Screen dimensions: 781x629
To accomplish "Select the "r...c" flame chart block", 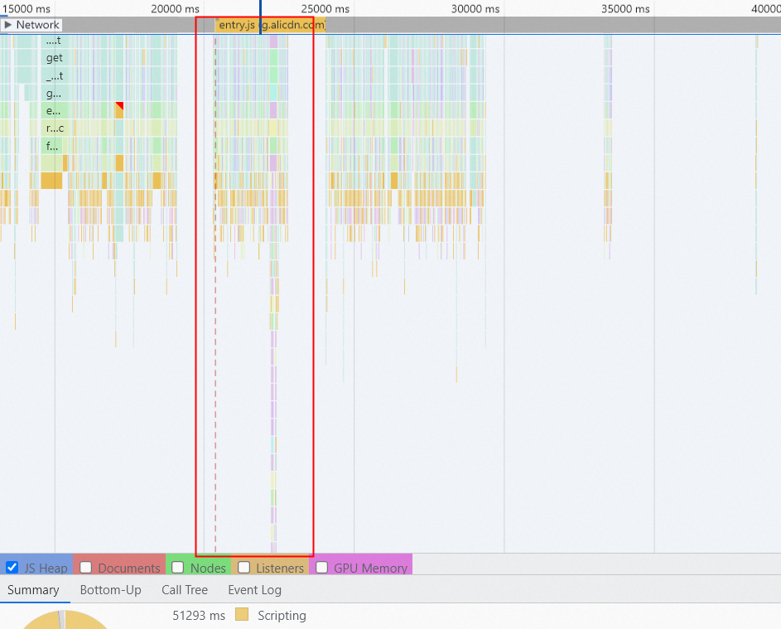I will click(55, 128).
